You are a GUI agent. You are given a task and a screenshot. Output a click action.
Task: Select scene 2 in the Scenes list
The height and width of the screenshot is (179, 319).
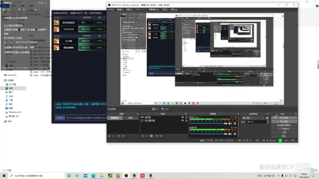click(x=131, y=118)
